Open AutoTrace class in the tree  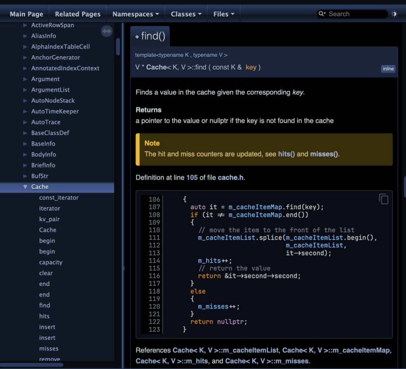[46, 122]
